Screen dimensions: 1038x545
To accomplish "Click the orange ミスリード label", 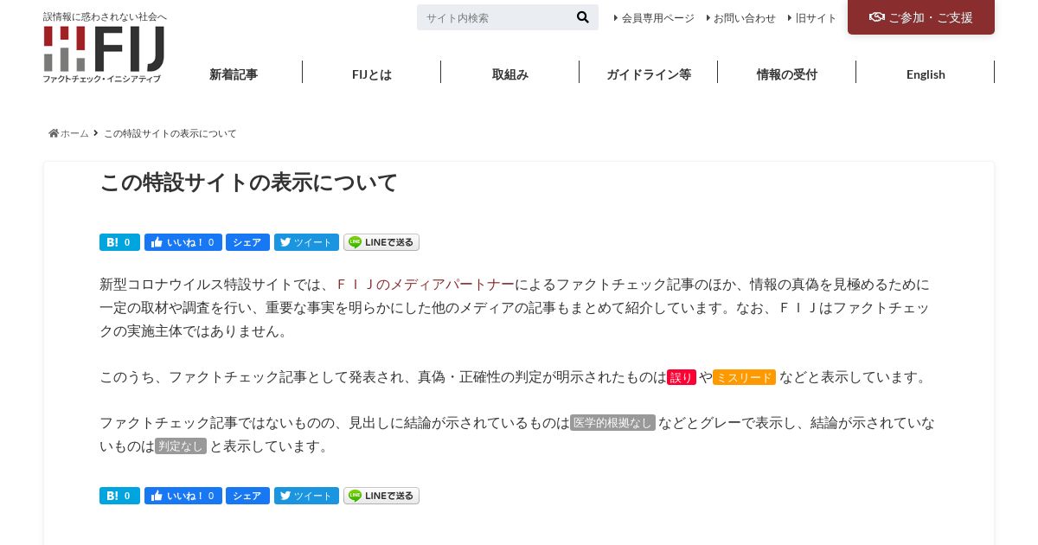I will (x=744, y=377).
